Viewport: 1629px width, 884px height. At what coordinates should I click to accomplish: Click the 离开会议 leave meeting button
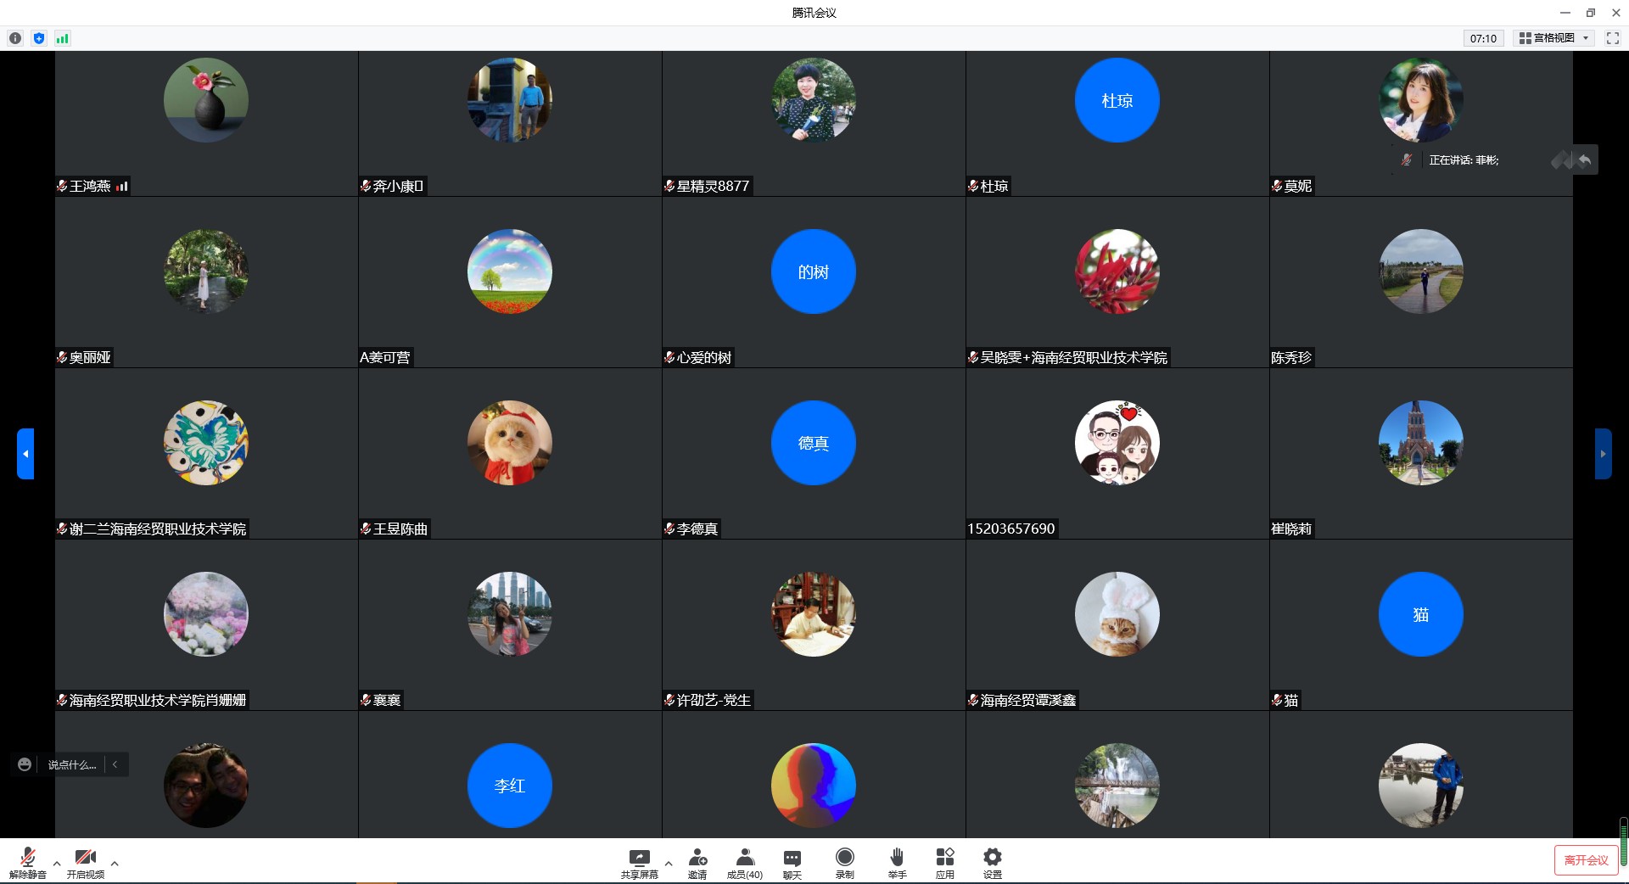[x=1586, y=860]
